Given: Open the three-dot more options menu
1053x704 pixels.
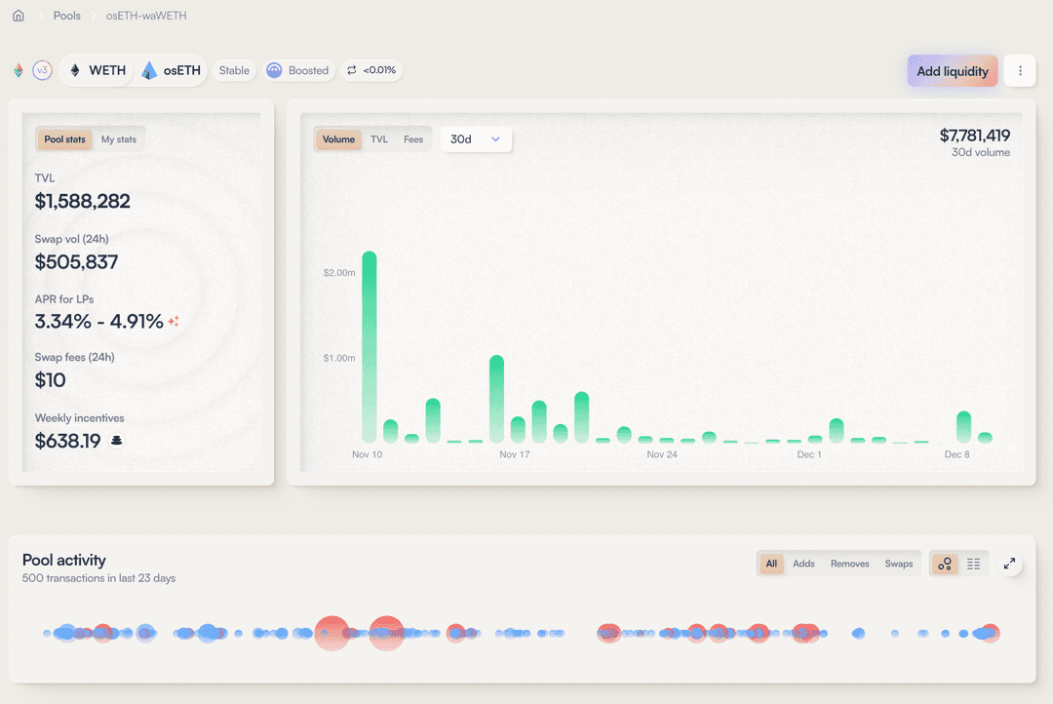Looking at the screenshot, I should [x=1020, y=71].
